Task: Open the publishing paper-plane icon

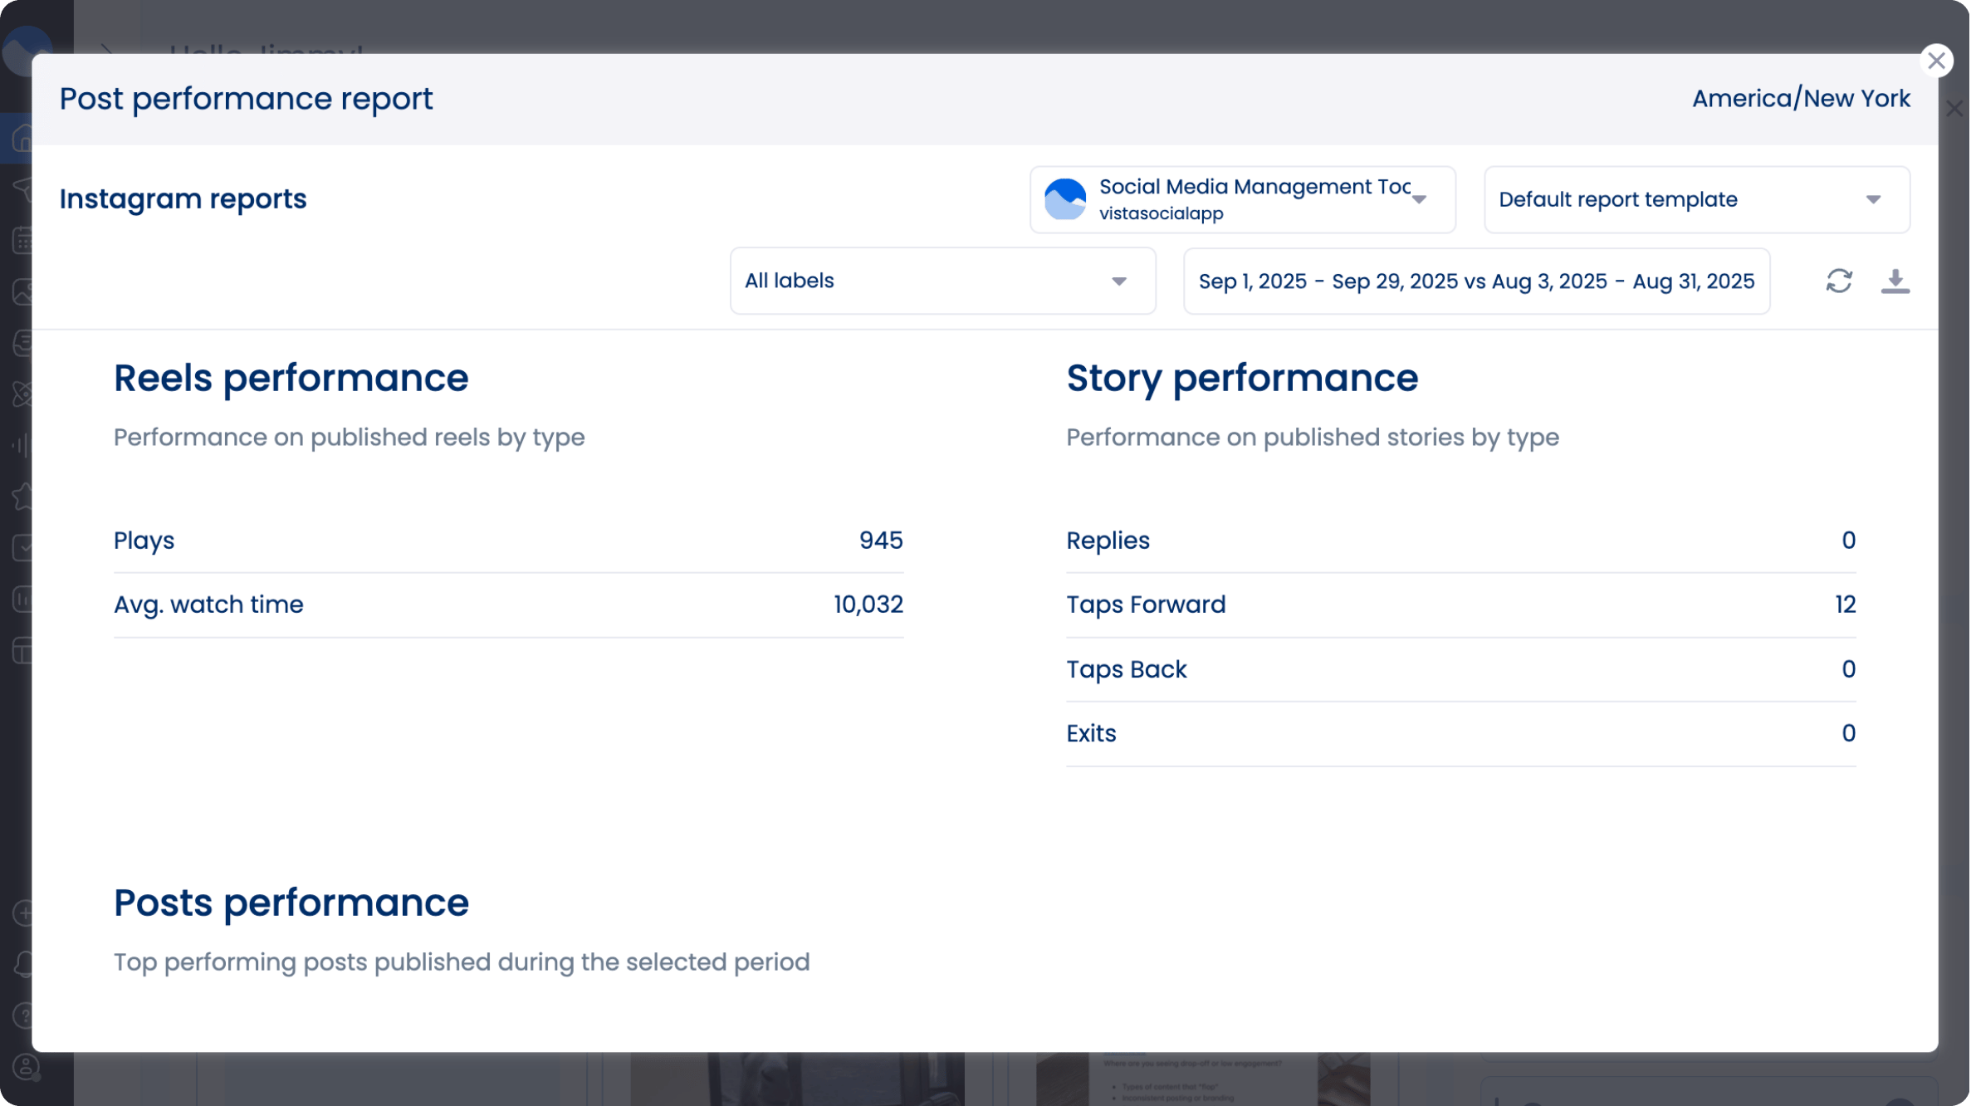Action: coord(24,189)
